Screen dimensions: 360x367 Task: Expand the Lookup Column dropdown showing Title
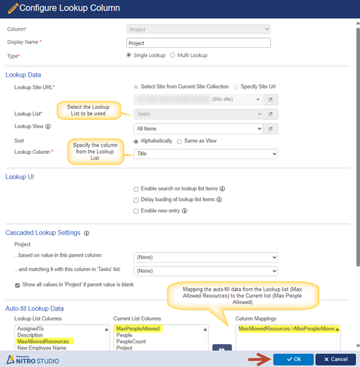click(x=206, y=154)
